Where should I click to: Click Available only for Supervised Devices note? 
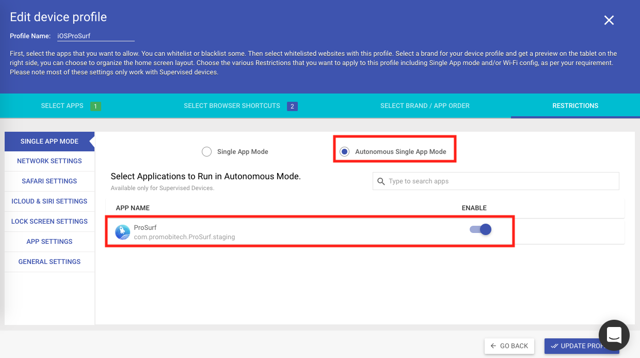pyautogui.click(x=162, y=188)
